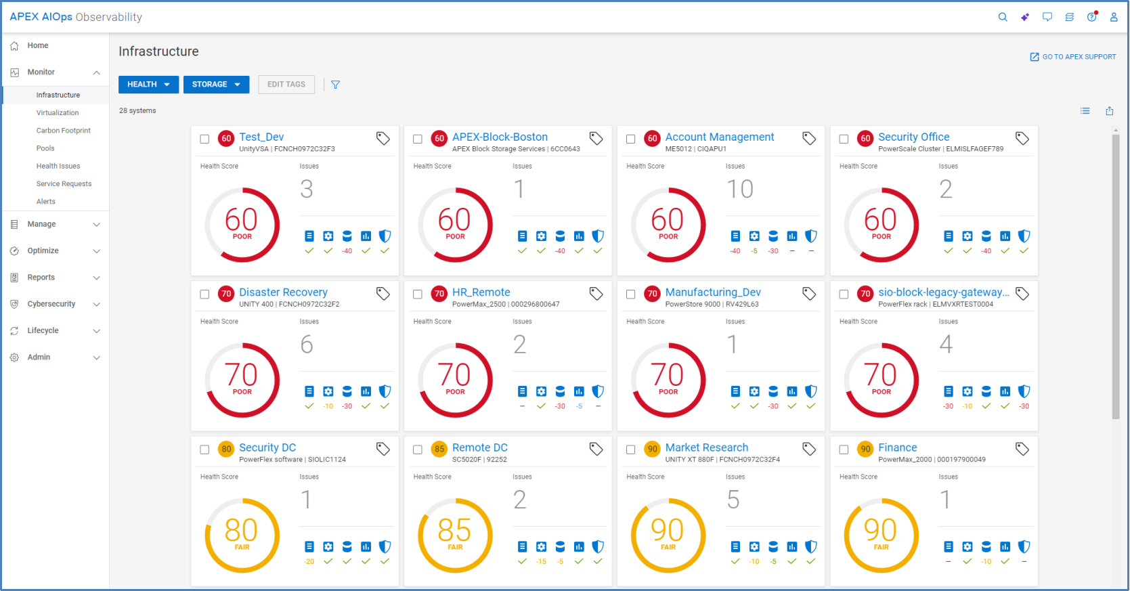Screen dimensions: 1130x591
Task: Open Carbon Footprint in sidebar
Action: click(63, 131)
